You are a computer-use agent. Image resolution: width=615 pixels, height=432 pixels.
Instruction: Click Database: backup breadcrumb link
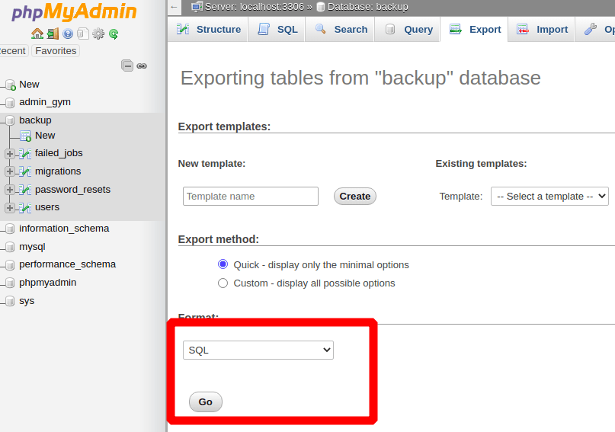(367, 7)
